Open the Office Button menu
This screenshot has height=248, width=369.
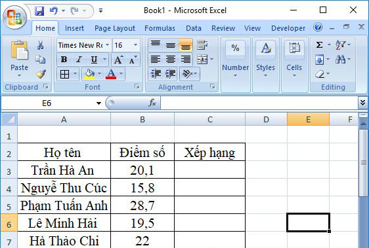click(x=14, y=18)
